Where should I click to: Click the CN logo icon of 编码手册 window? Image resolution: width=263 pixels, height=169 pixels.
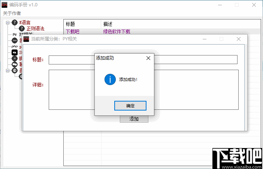coord(4,5)
